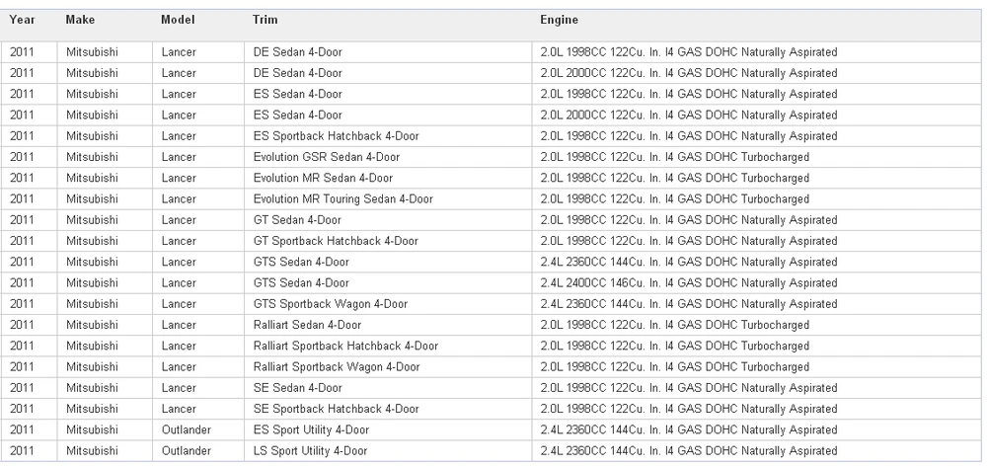The width and height of the screenshot is (987, 466).
Task: Select the GT Sportback Hatchback 4-Door cell
Action: click(388, 241)
